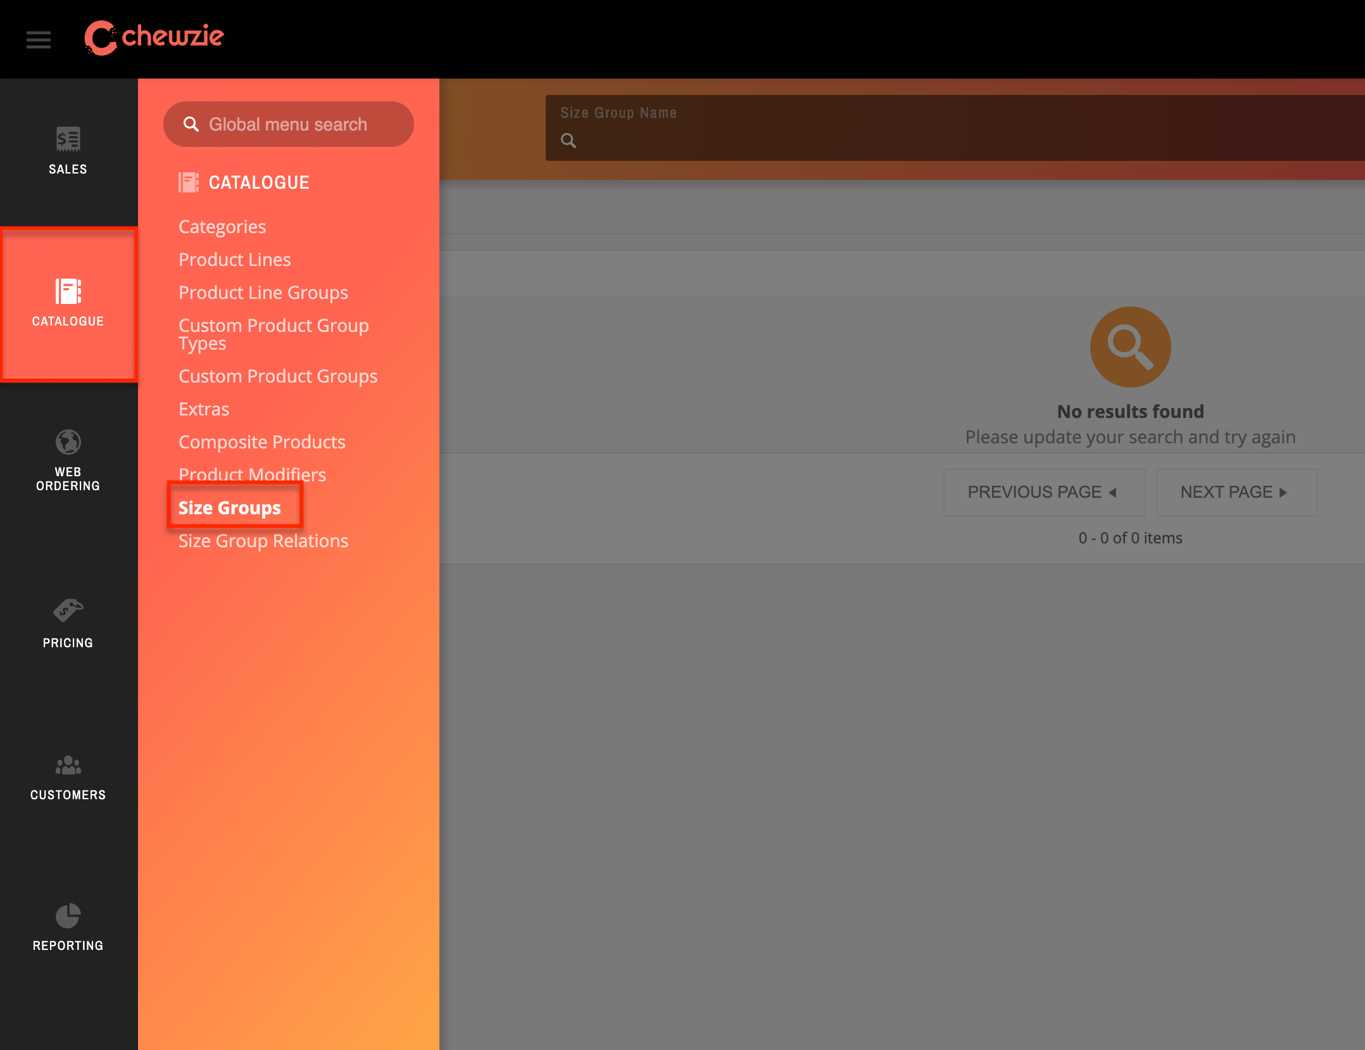
Task: Focus the Size Group Name field
Action: tap(955, 128)
